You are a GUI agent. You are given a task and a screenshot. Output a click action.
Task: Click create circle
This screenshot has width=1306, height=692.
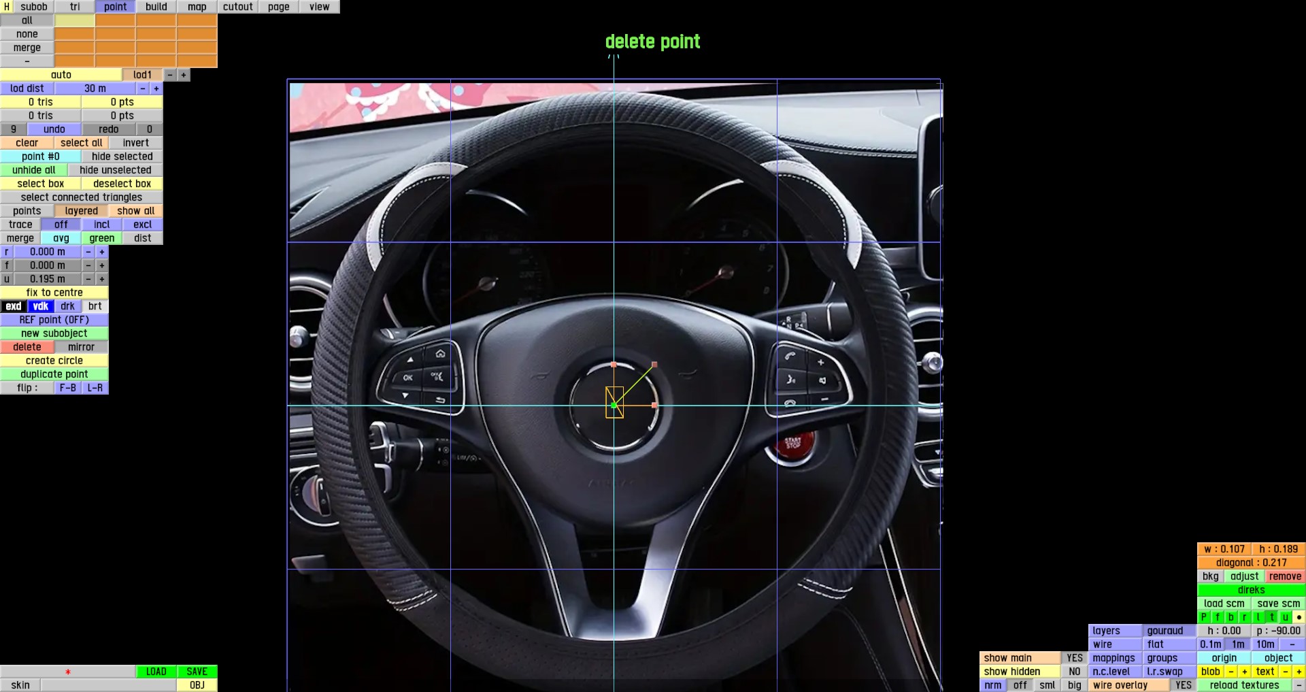pos(54,361)
